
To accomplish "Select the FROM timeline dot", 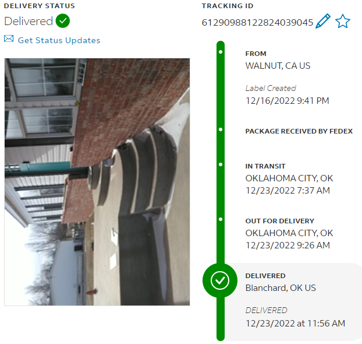I will click(x=221, y=52).
